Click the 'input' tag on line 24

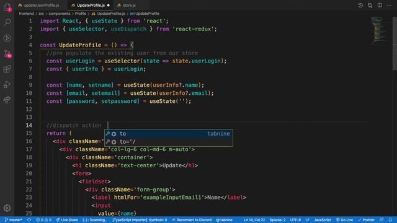click(x=102, y=206)
